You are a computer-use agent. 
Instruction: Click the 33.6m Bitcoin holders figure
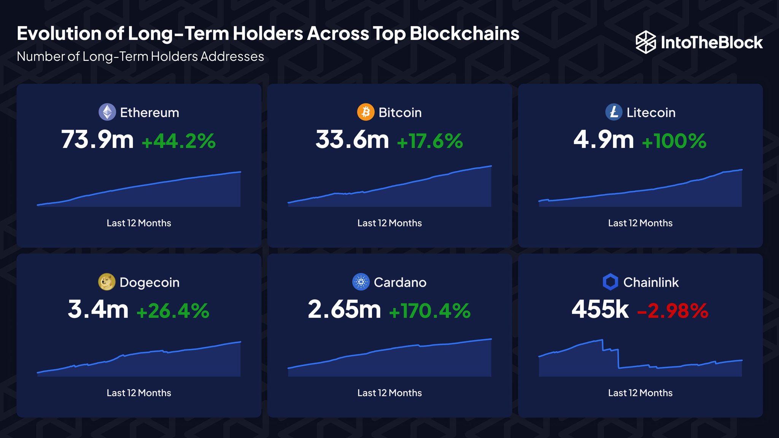click(x=352, y=140)
